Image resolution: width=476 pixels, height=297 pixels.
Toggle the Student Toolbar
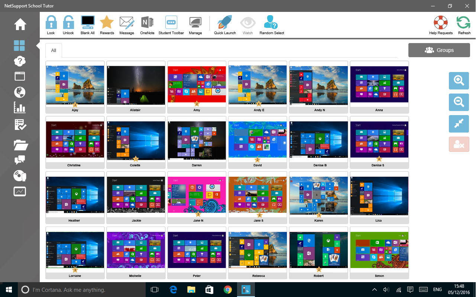[x=171, y=23]
